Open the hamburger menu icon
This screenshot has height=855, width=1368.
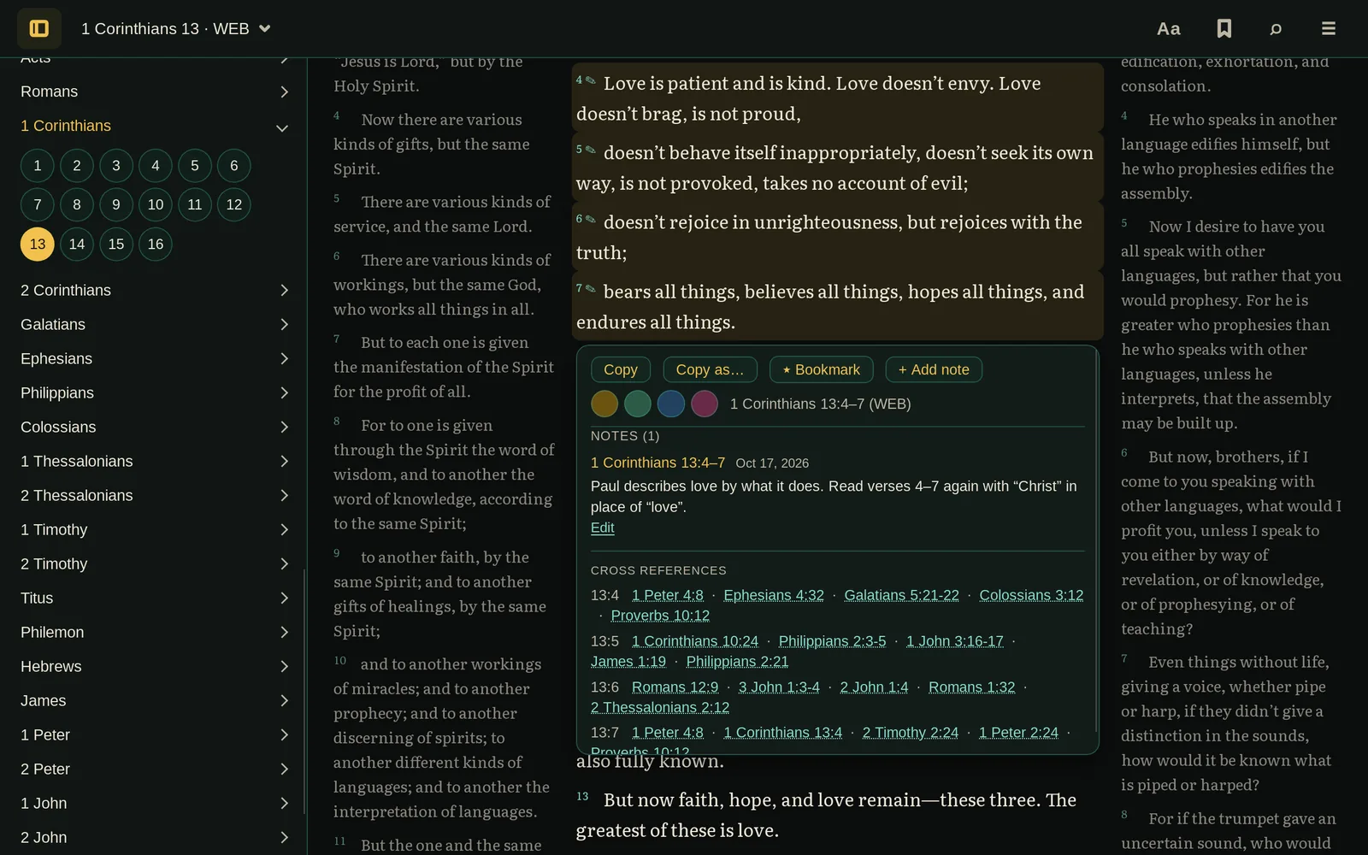1328,28
